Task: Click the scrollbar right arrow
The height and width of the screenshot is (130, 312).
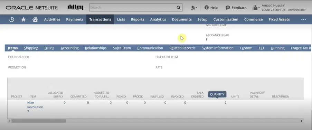Action: 302,121
